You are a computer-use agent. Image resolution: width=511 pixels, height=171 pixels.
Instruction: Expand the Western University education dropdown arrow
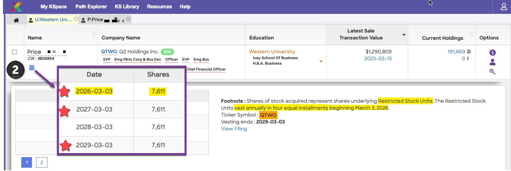(321, 61)
